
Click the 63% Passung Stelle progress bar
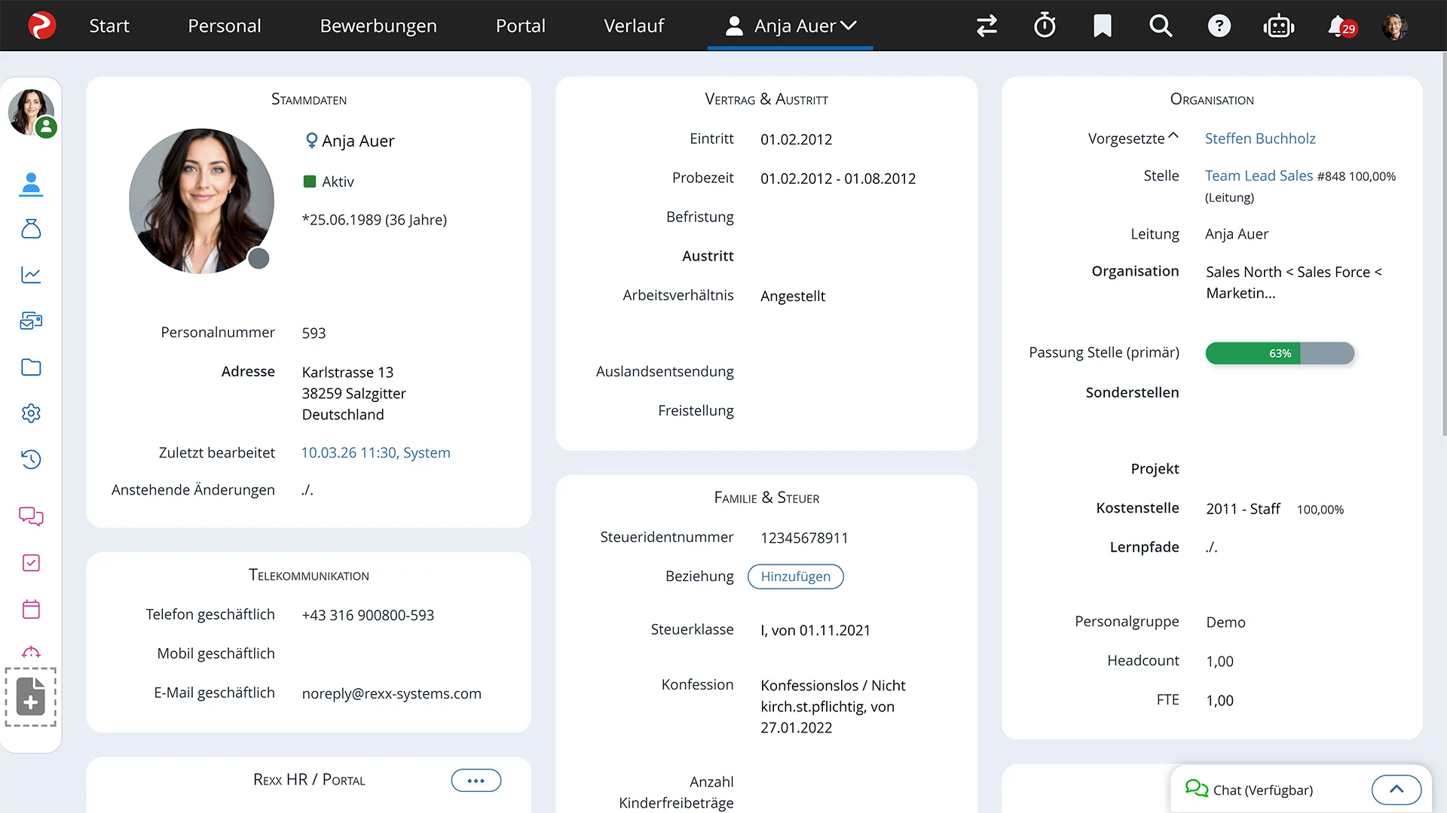pos(1279,353)
